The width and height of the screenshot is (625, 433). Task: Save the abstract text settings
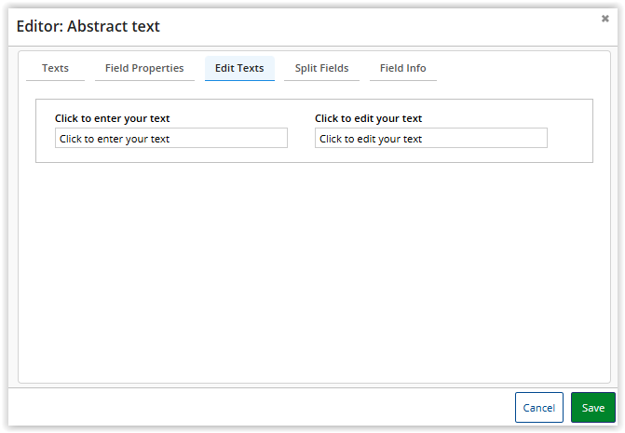pos(593,407)
